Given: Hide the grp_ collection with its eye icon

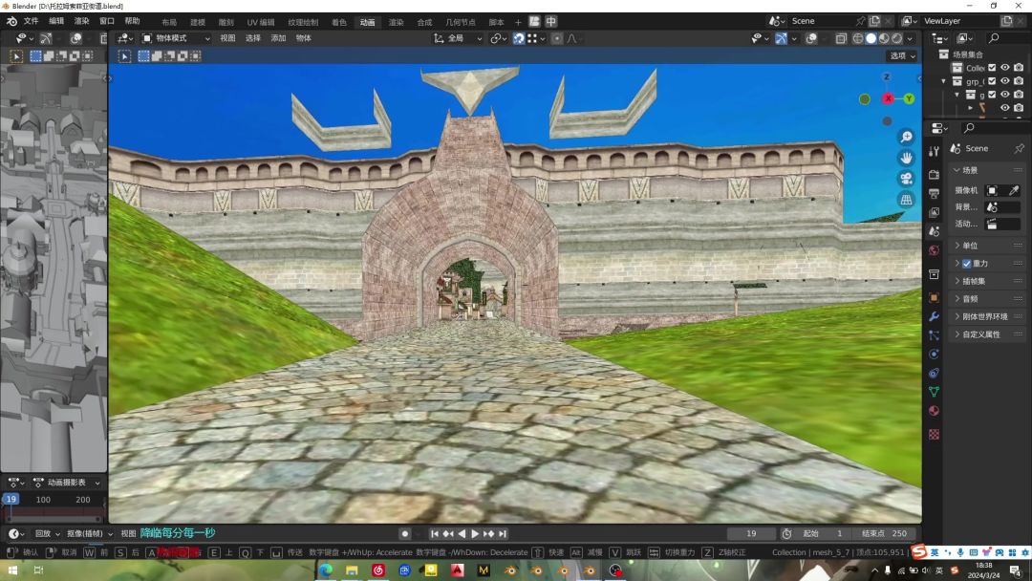Looking at the screenshot, I should coord(1004,81).
